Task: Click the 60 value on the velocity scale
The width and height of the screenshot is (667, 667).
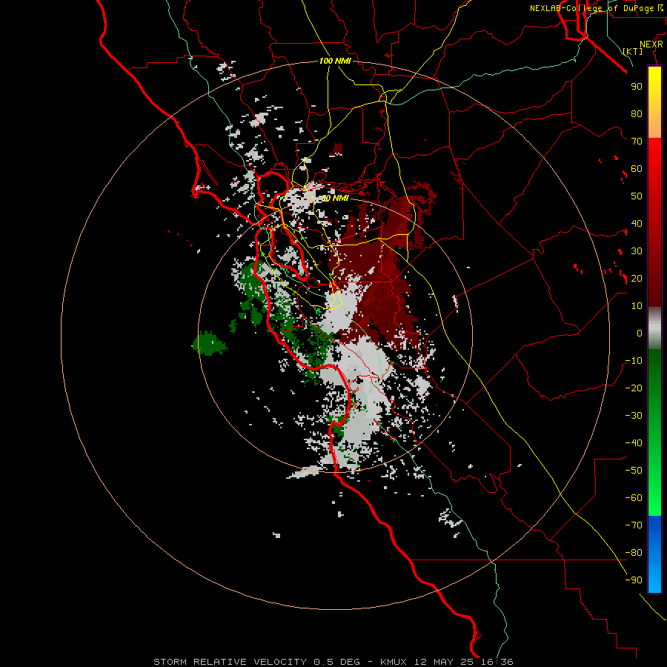Action: tap(637, 168)
